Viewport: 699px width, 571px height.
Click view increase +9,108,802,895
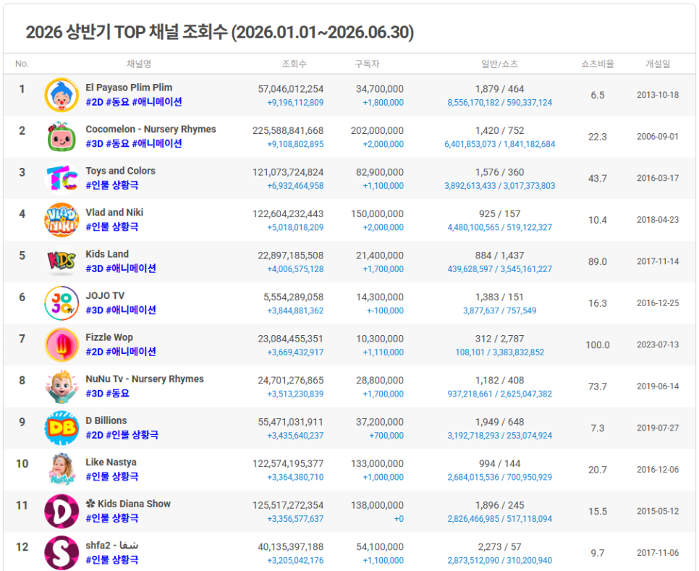coord(295,144)
